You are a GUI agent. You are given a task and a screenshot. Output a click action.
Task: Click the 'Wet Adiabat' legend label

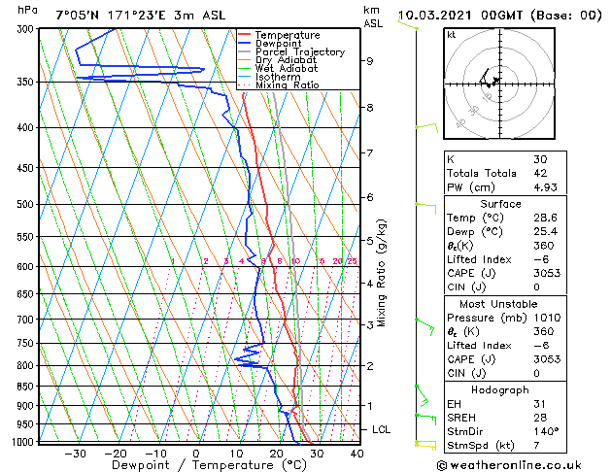coord(287,69)
